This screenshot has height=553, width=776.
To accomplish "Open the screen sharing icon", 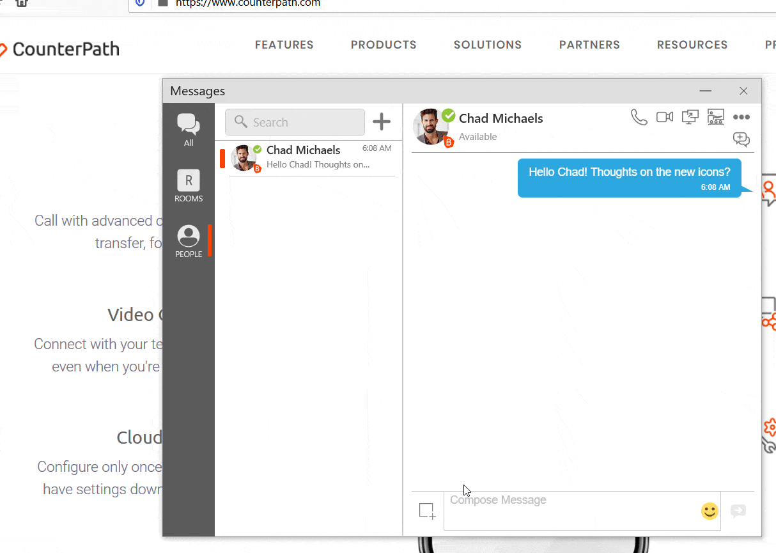I will 690,117.
